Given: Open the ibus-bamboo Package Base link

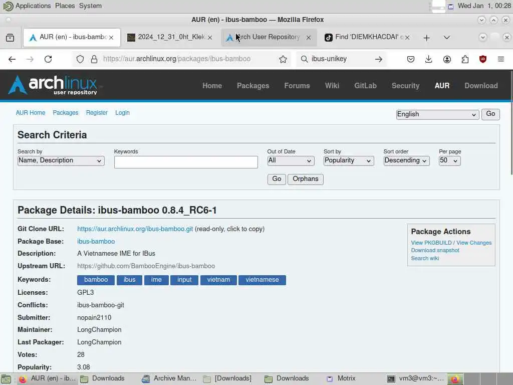Looking at the screenshot, I should (96, 242).
